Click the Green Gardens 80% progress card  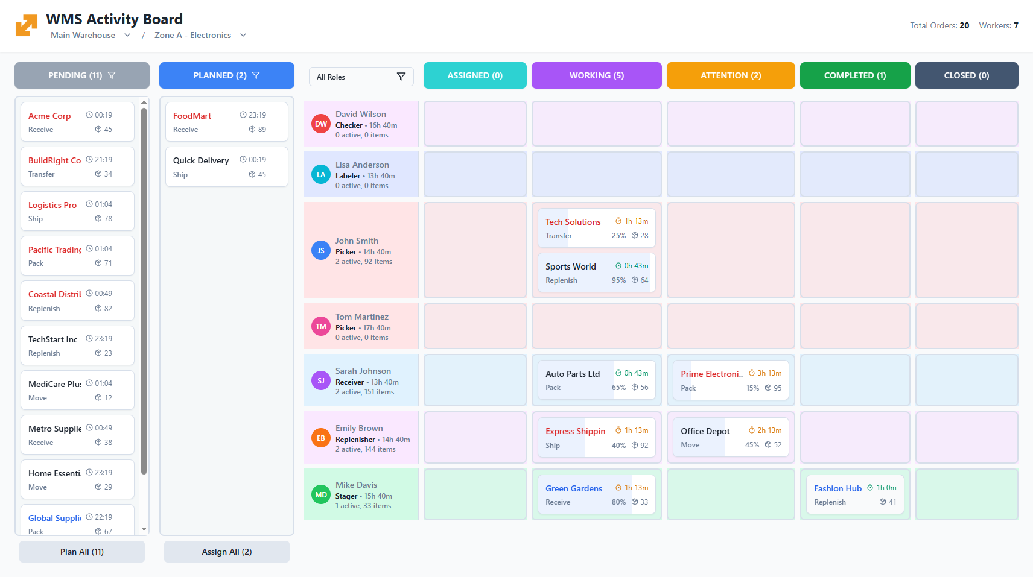point(597,494)
